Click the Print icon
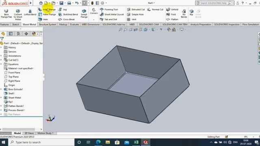This screenshot has width=260, height=146. pos(69,3)
